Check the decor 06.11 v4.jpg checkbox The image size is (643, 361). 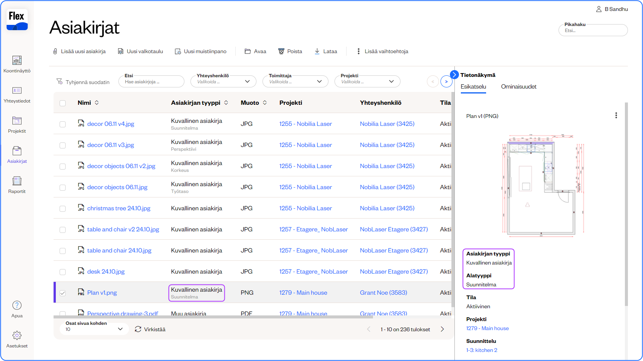[63, 124]
